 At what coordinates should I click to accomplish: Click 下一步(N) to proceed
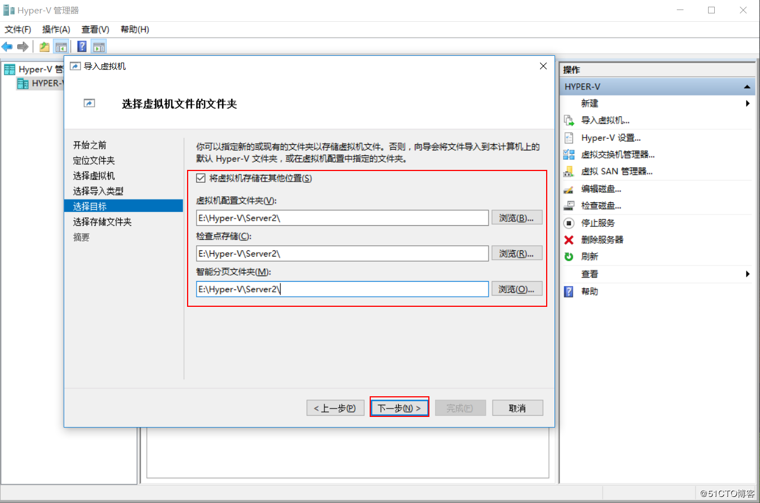(399, 407)
